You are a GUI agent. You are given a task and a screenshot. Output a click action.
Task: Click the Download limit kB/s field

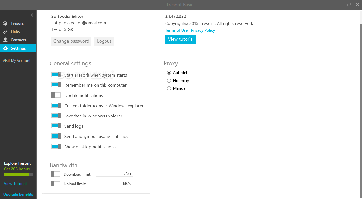[x=114, y=174]
